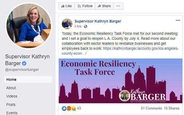Open the kathrynbarger.lacounty.gov link
The width and height of the screenshot is (184, 115).
pos(120,51)
